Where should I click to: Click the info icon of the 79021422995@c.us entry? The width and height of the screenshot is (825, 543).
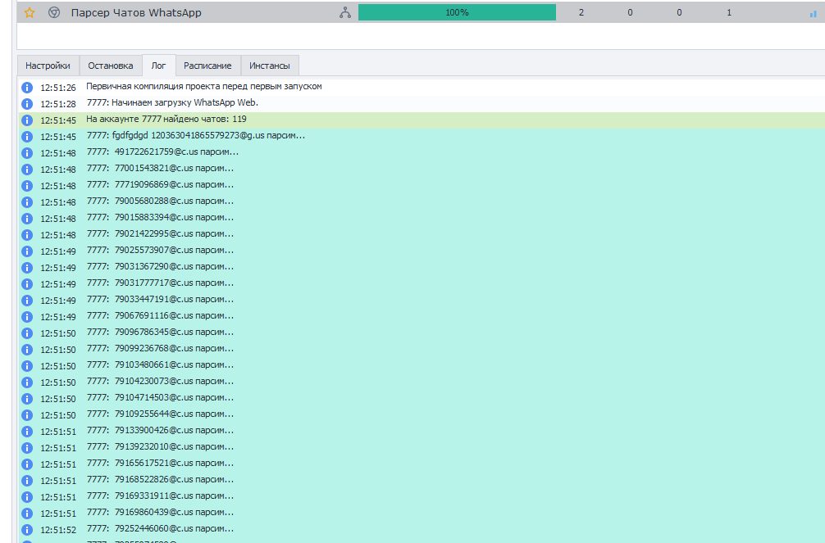(x=27, y=234)
